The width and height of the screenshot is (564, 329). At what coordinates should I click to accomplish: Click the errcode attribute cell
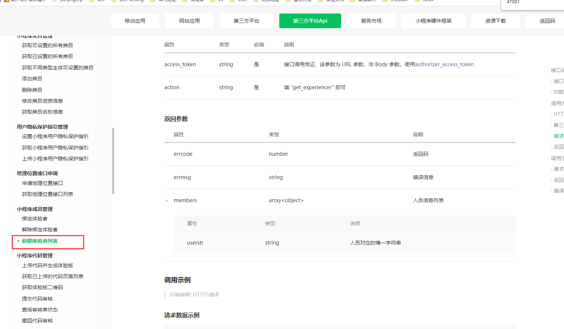click(x=183, y=154)
